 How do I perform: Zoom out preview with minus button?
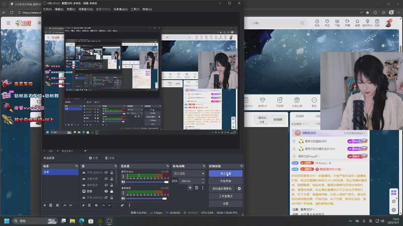44,151
